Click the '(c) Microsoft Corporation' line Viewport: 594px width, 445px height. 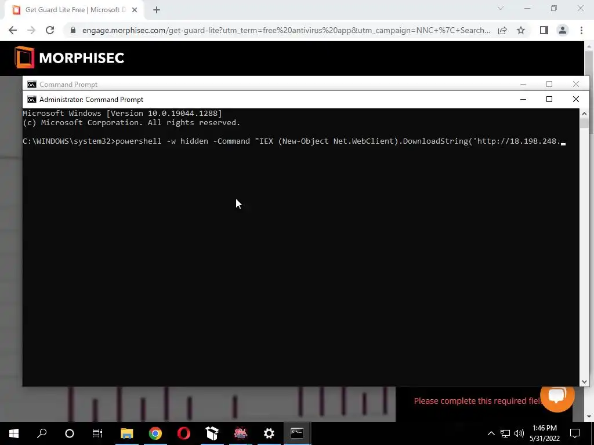132,123
